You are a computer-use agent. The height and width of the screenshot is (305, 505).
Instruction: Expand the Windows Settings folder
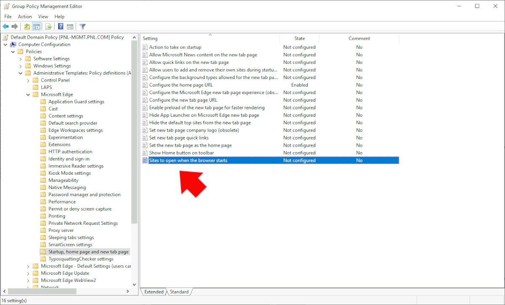(20, 66)
